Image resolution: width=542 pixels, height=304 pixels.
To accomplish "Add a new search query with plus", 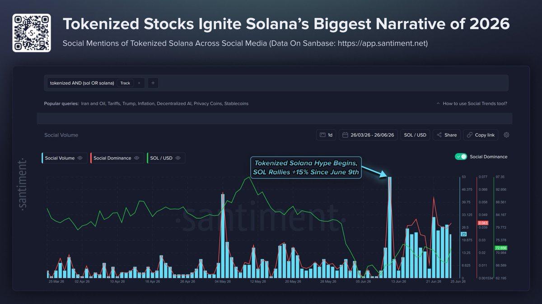I will click(153, 83).
